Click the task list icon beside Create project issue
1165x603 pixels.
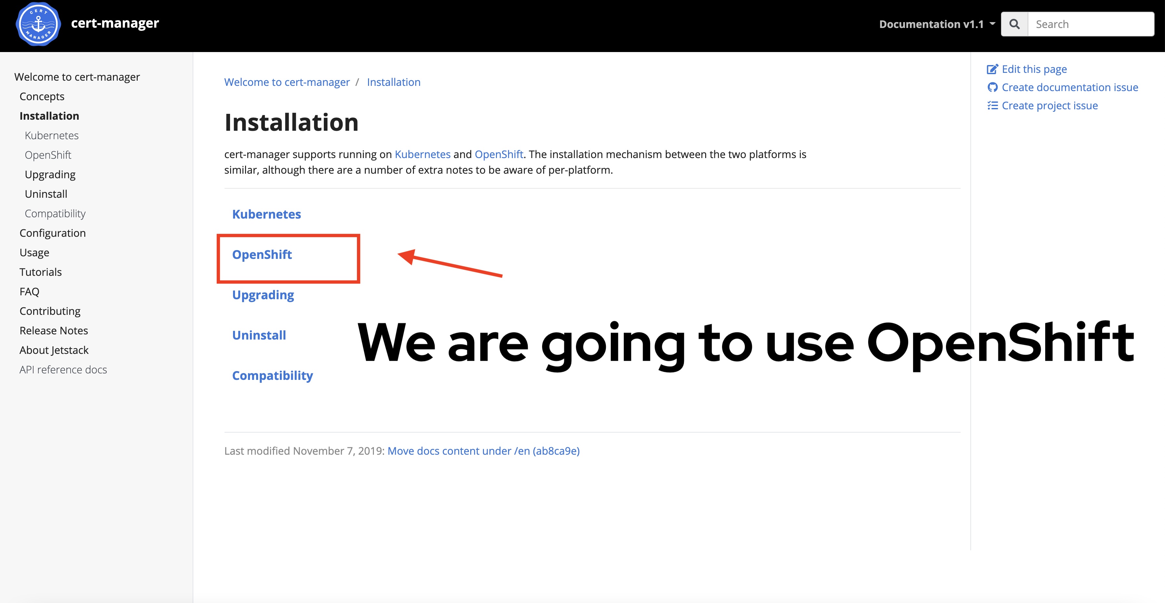point(992,105)
